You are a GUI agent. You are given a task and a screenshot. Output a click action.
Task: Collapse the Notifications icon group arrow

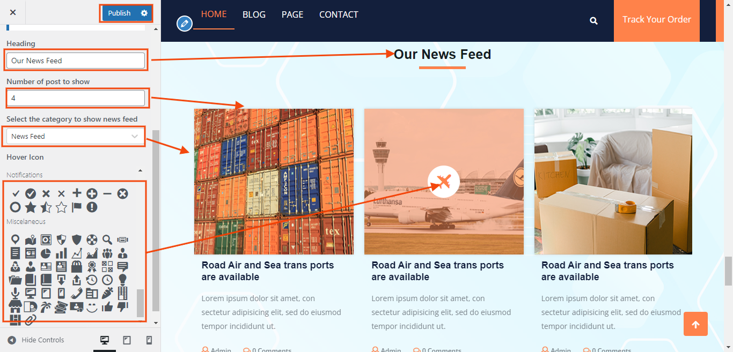point(141,171)
